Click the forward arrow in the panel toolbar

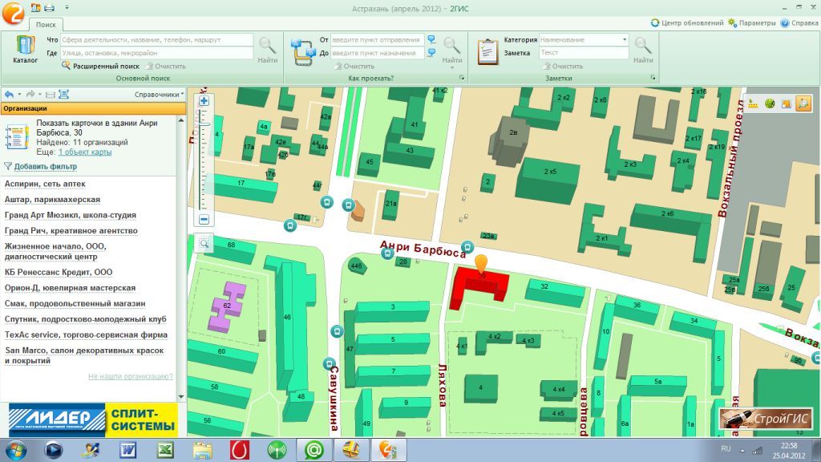30,95
